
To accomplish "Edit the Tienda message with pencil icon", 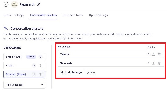I will tap(153, 54).
